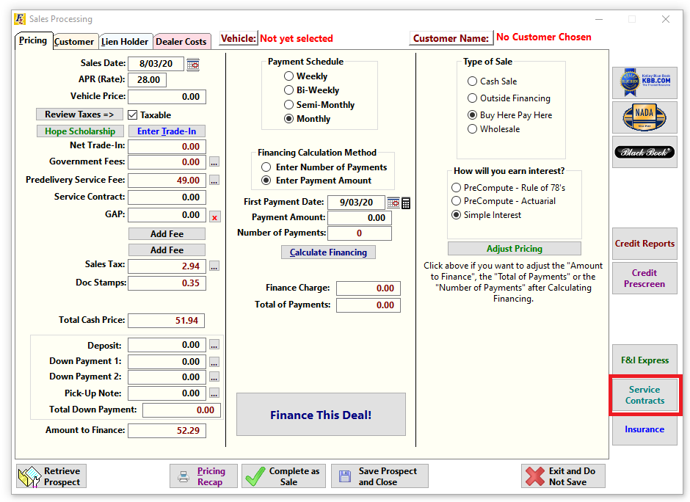The image size is (690, 502).
Task: Click the Number of Payments field
Action: [x=360, y=233]
